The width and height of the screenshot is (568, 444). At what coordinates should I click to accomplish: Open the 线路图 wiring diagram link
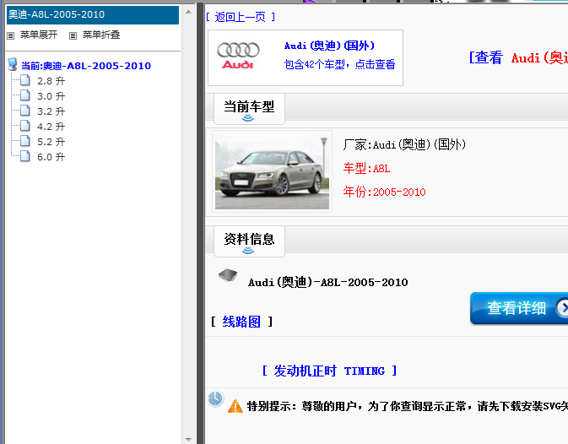241,322
